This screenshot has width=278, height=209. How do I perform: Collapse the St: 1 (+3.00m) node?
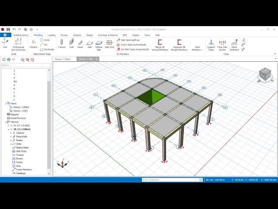pos(8,129)
